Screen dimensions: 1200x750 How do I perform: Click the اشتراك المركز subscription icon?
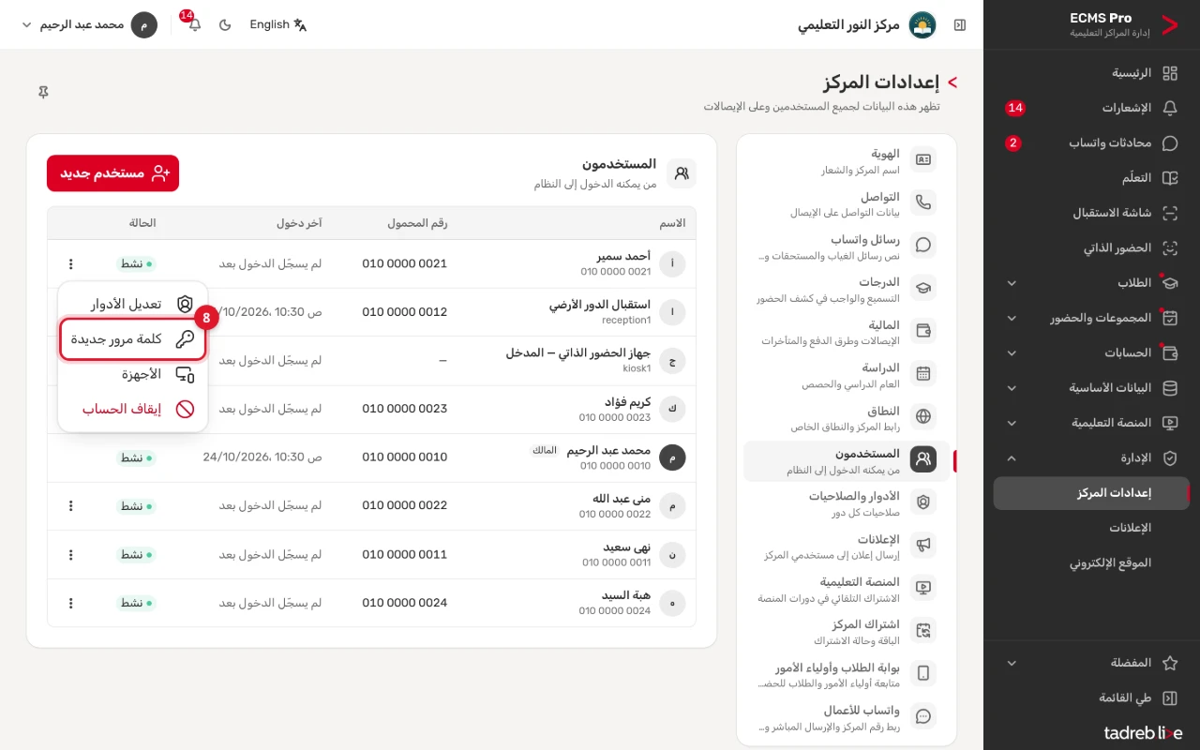pos(923,631)
